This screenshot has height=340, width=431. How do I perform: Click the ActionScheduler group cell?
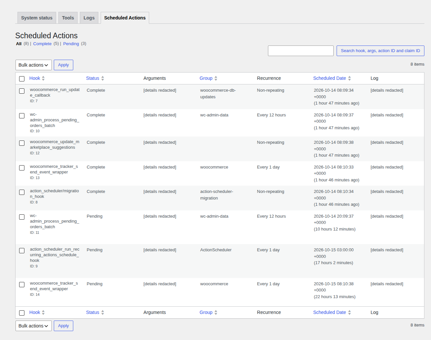click(216, 250)
